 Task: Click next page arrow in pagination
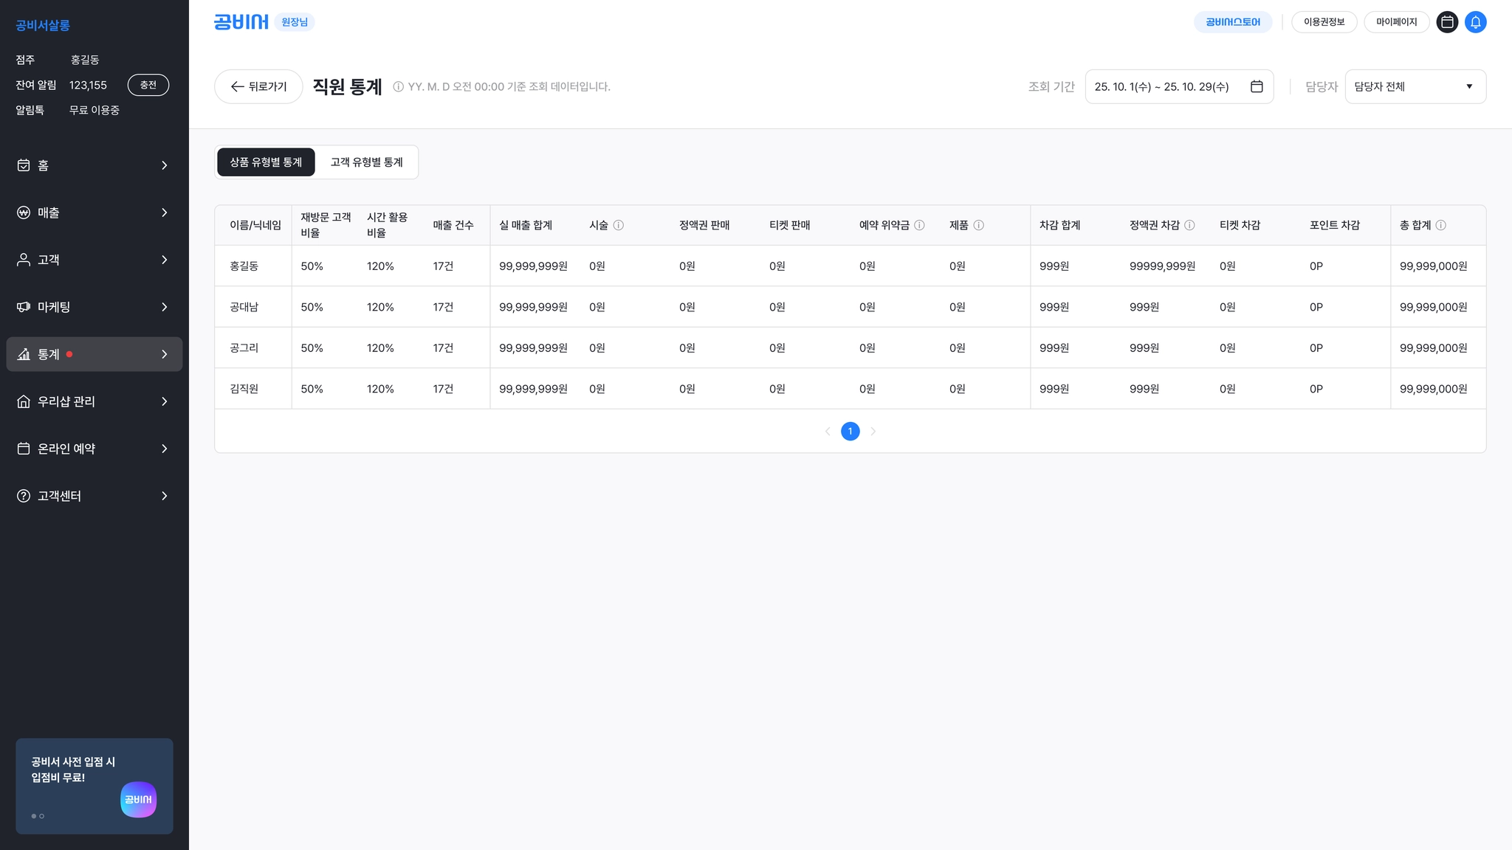873,431
